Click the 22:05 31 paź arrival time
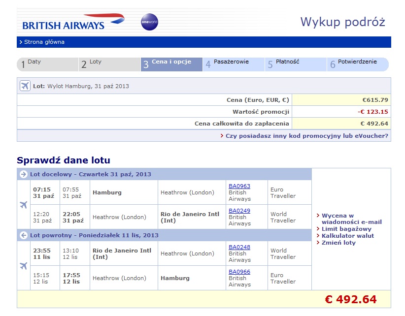Screen dimensions: 405x316 [x=73, y=217]
